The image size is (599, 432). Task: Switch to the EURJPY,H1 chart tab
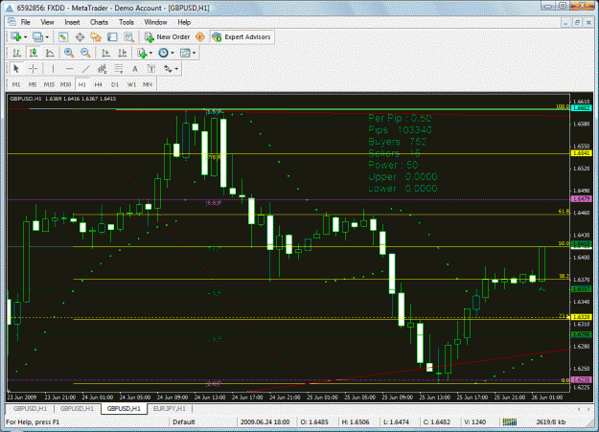click(170, 409)
